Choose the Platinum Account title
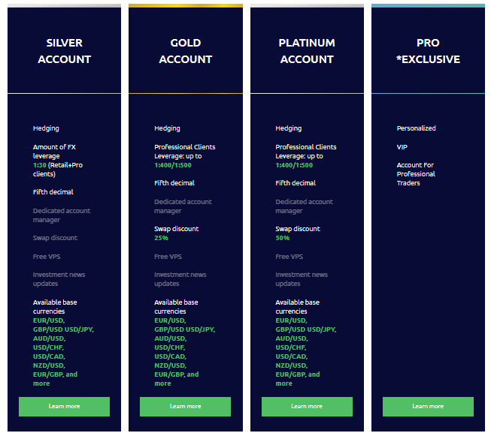The width and height of the screenshot is (491, 436). click(307, 51)
